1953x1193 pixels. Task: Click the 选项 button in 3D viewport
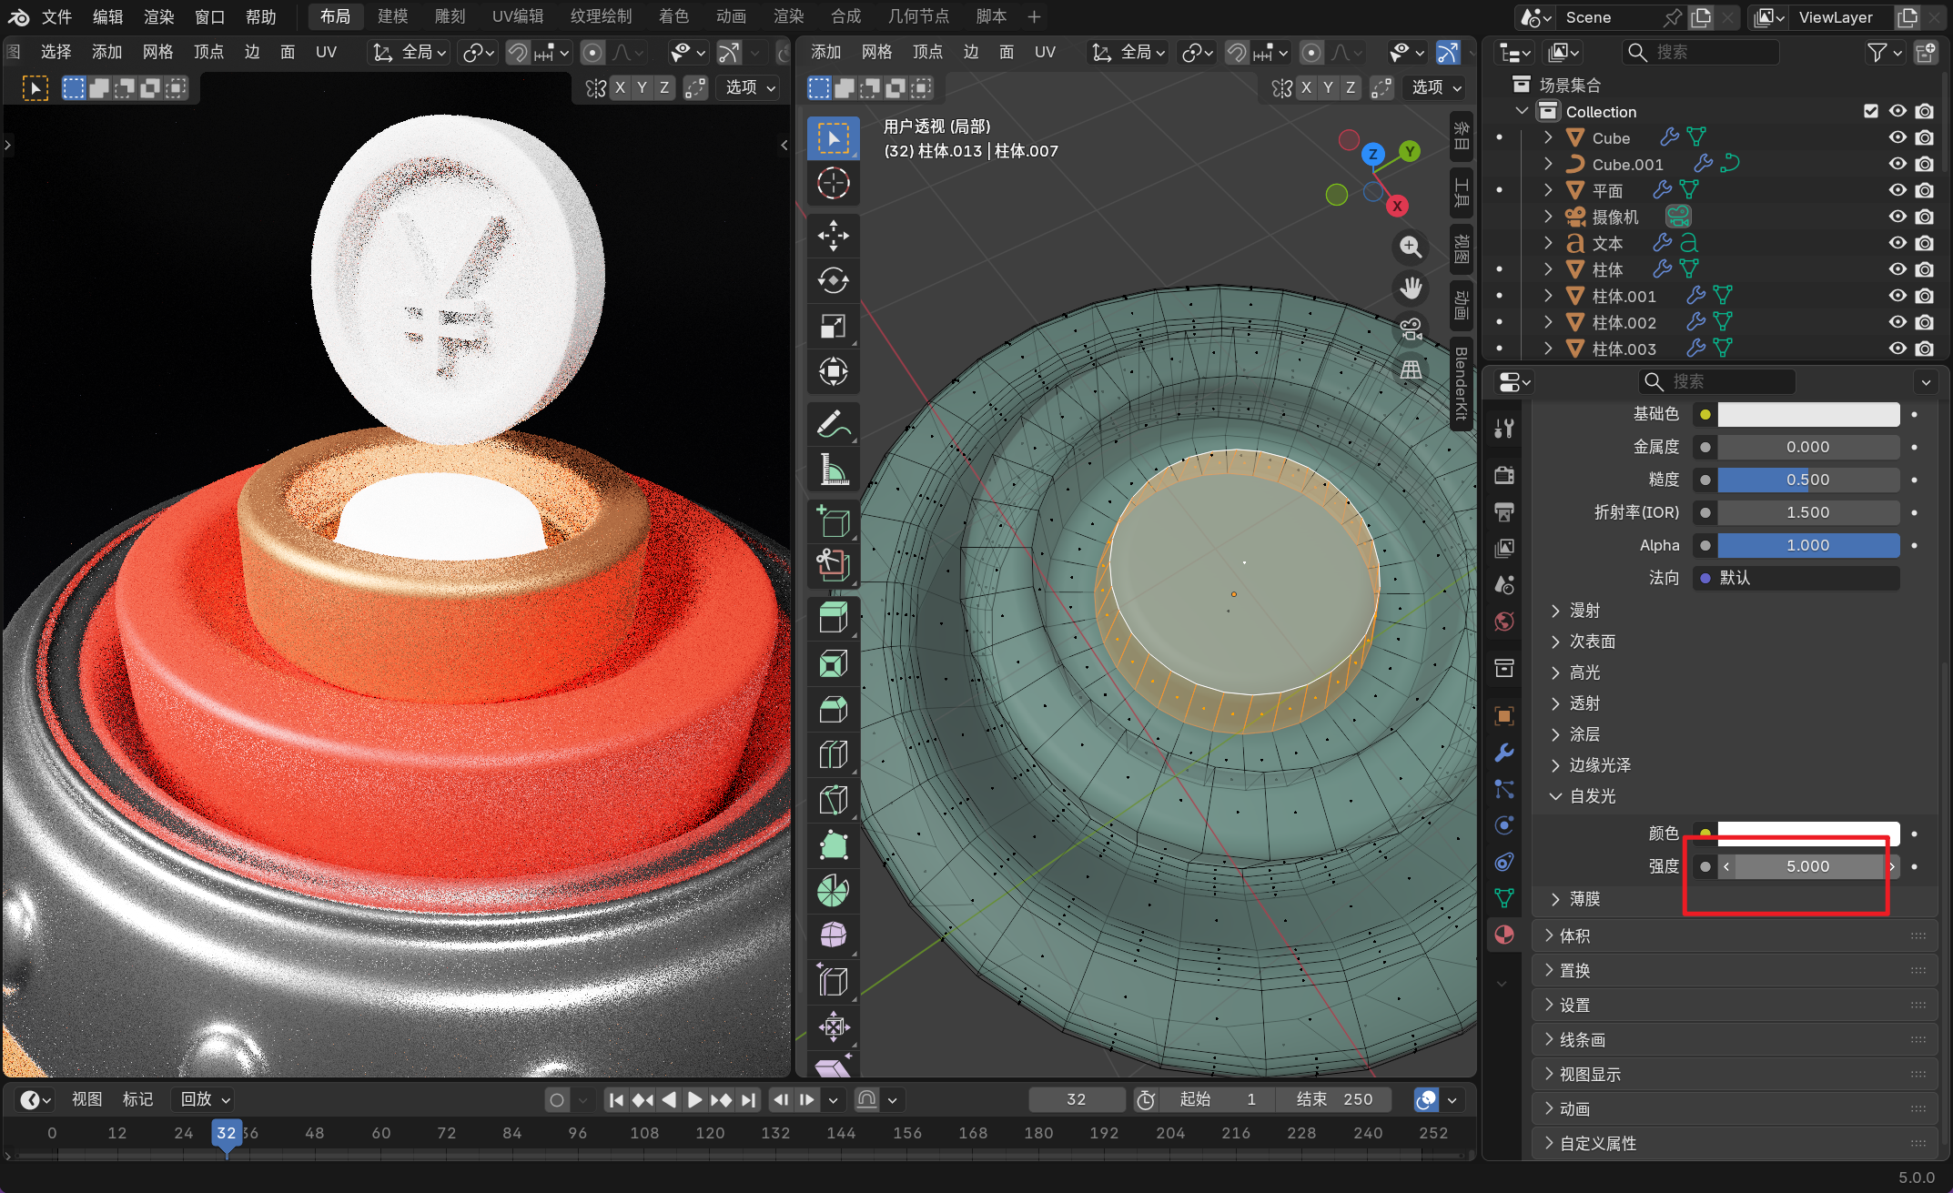click(x=1436, y=87)
